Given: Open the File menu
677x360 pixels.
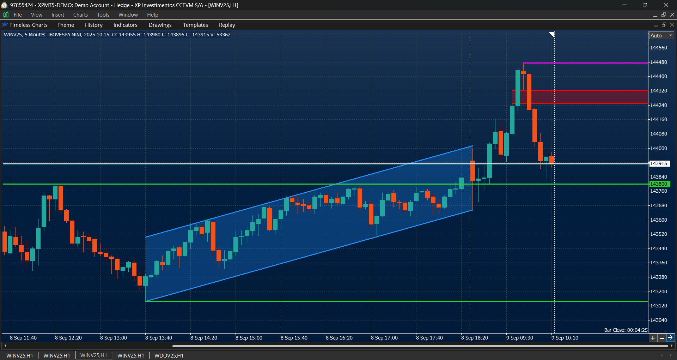Looking at the screenshot, I should coord(18,14).
